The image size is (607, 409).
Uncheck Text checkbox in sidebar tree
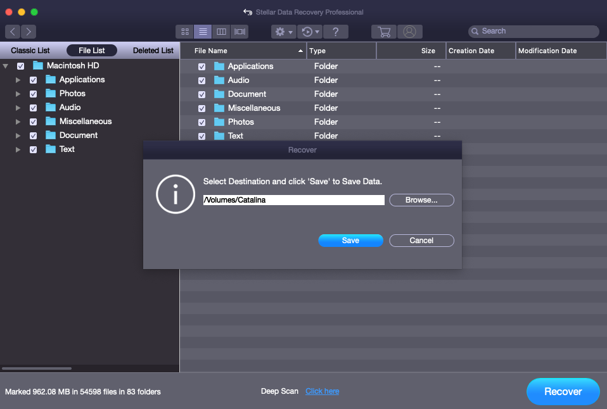34,150
